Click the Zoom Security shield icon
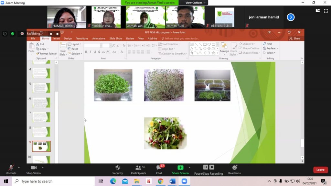The width and height of the screenshot is (331, 186). pyautogui.click(x=118, y=168)
